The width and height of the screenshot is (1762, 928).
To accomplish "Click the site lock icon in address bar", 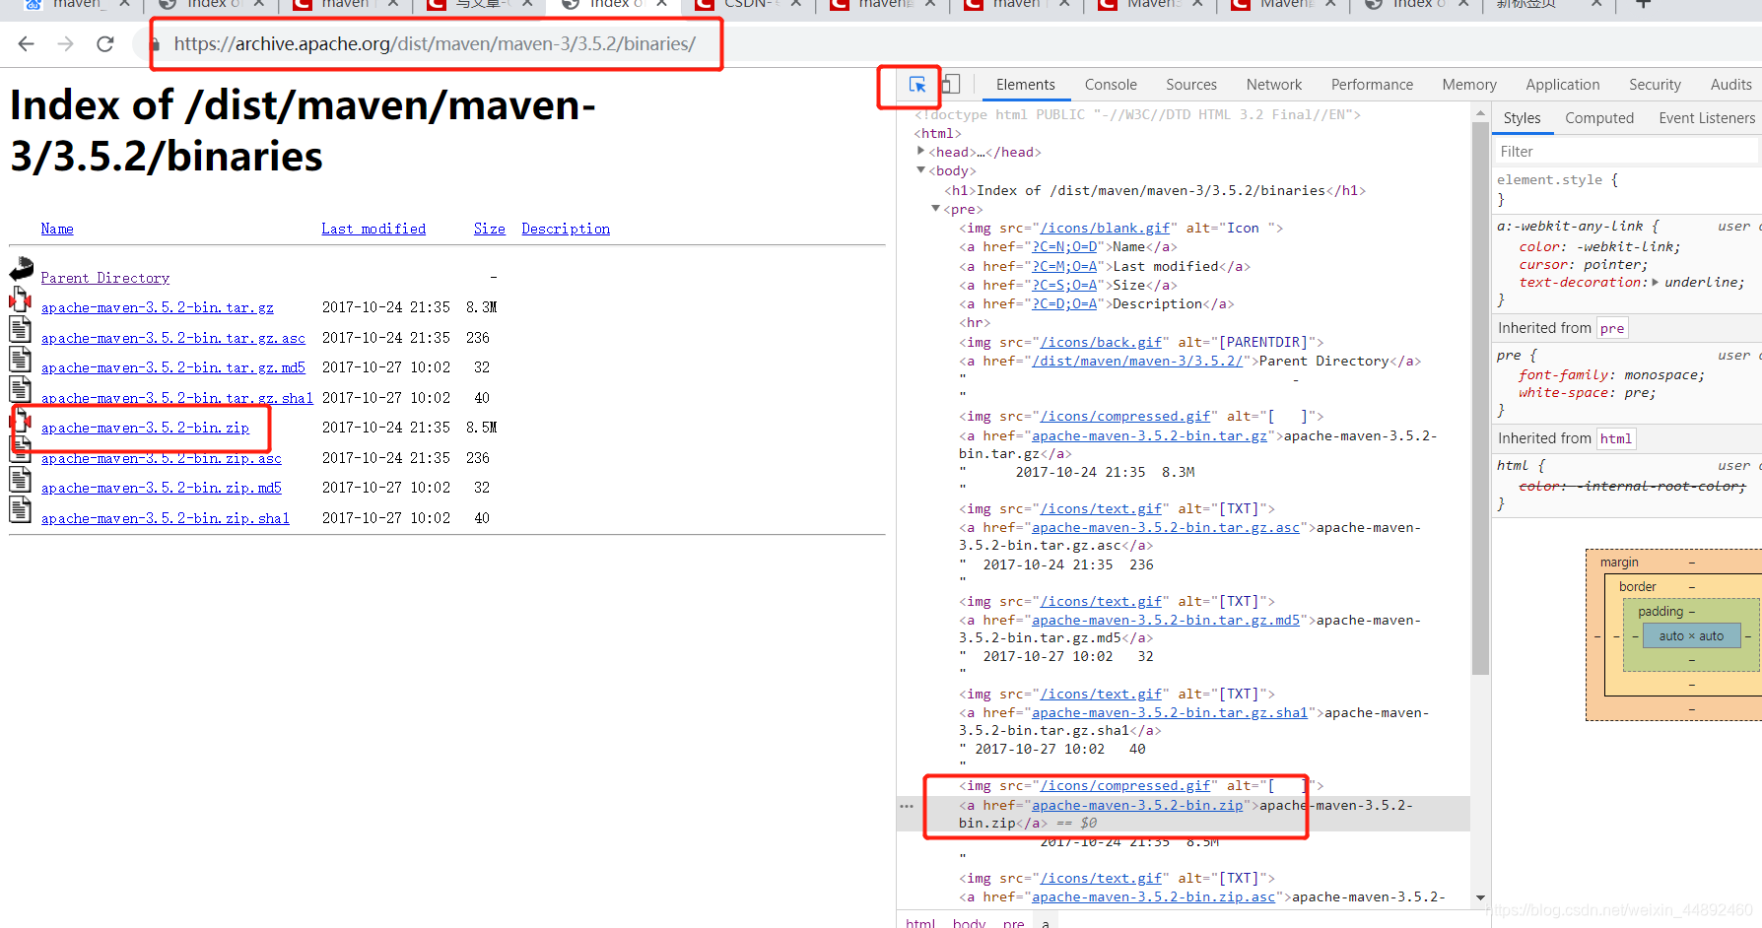I will pyautogui.click(x=155, y=44).
